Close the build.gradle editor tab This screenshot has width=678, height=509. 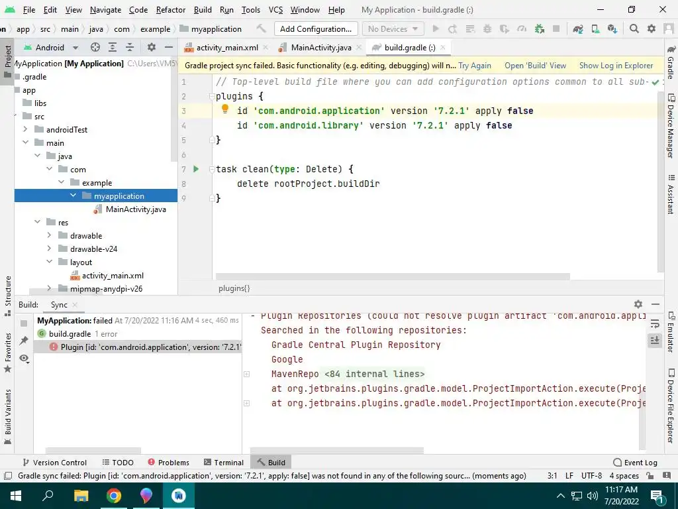[443, 48]
